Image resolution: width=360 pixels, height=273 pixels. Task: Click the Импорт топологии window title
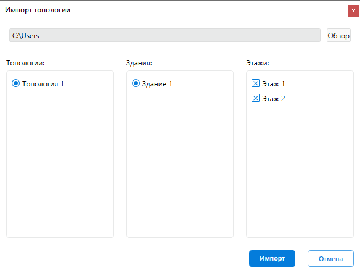38,10
